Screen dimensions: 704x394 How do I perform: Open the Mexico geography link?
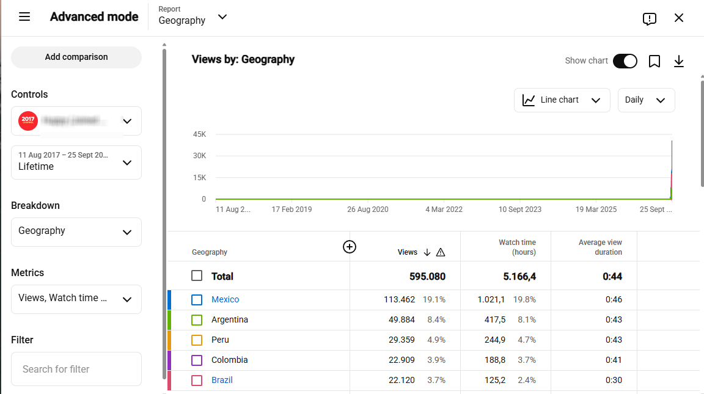[x=225, y=299]
